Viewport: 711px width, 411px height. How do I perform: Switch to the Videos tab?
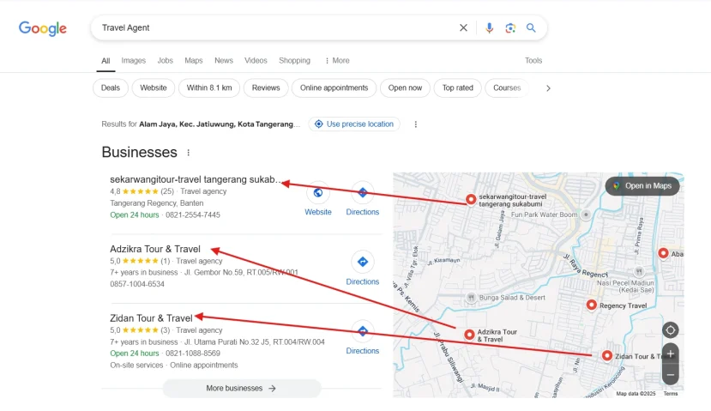[256, 60]
